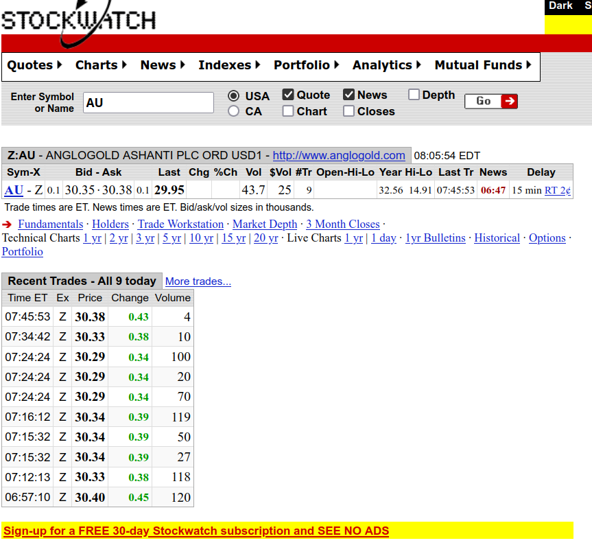The width and height of the screenshot is (592, 556).
Task: Select the USA radio button
Action: pos(234,96)
